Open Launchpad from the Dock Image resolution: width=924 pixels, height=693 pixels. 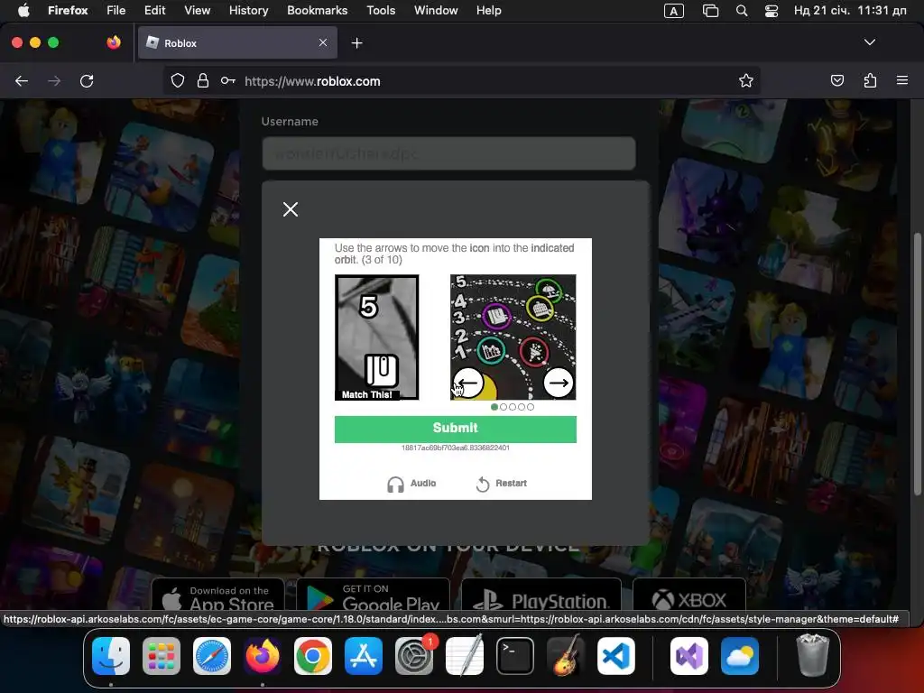(162, 656)
